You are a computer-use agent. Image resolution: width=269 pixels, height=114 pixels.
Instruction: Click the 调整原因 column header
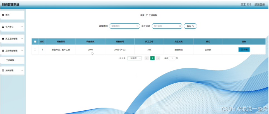tap(61, 41)
